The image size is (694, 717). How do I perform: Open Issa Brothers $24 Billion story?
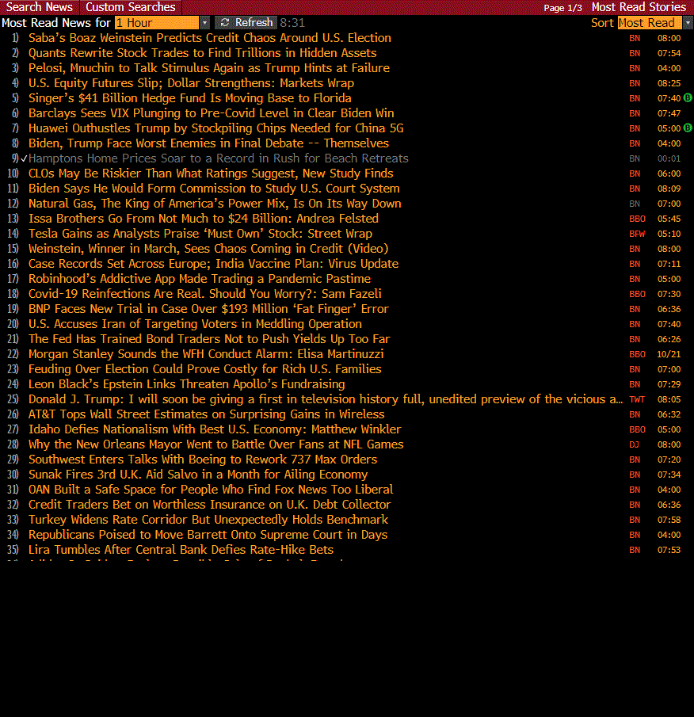tap(204, 219)
